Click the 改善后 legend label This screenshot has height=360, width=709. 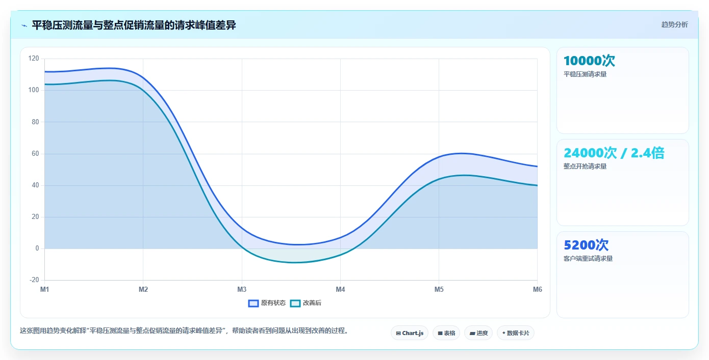(312, 303)
